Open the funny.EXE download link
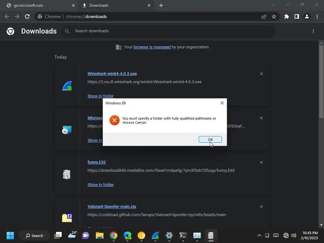 pos(97,162)
